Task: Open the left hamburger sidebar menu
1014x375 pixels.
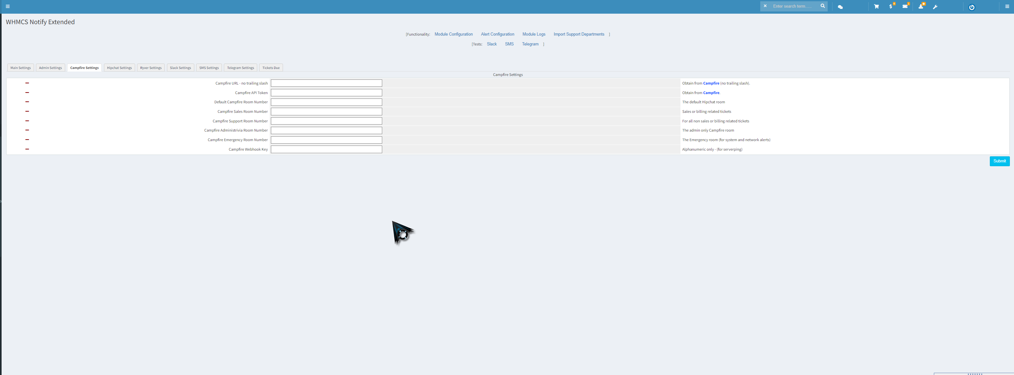Action: [8, 6]
